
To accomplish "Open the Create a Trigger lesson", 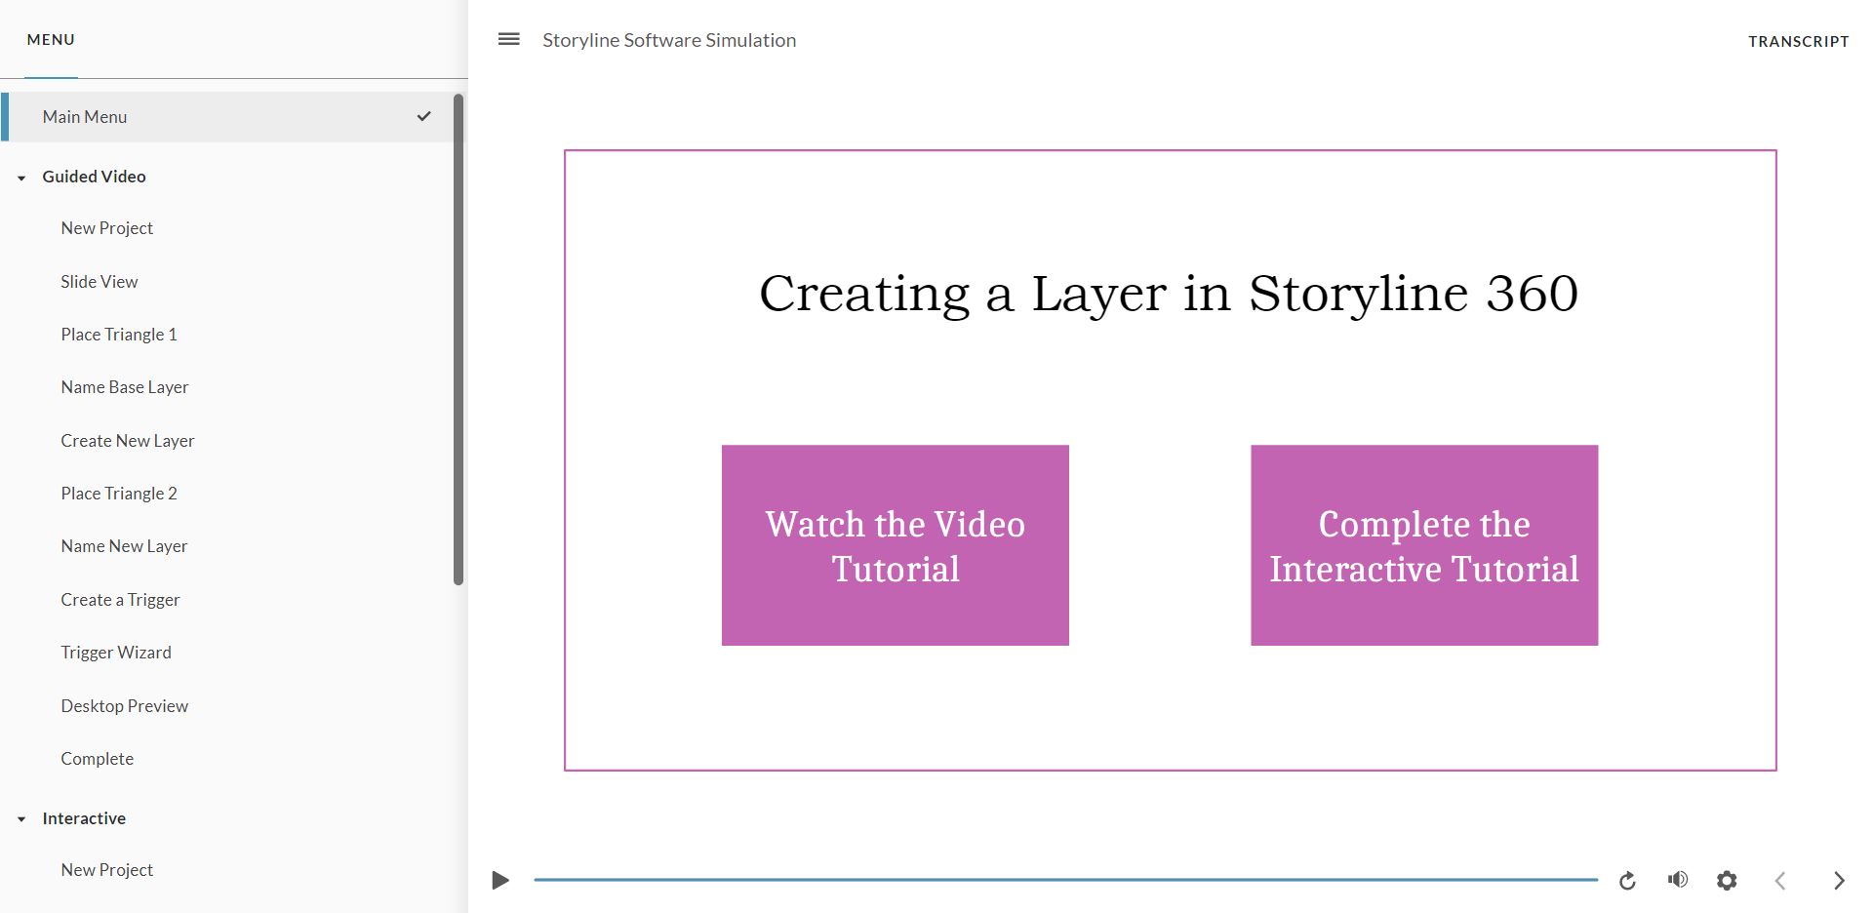I will click(120, 599).
